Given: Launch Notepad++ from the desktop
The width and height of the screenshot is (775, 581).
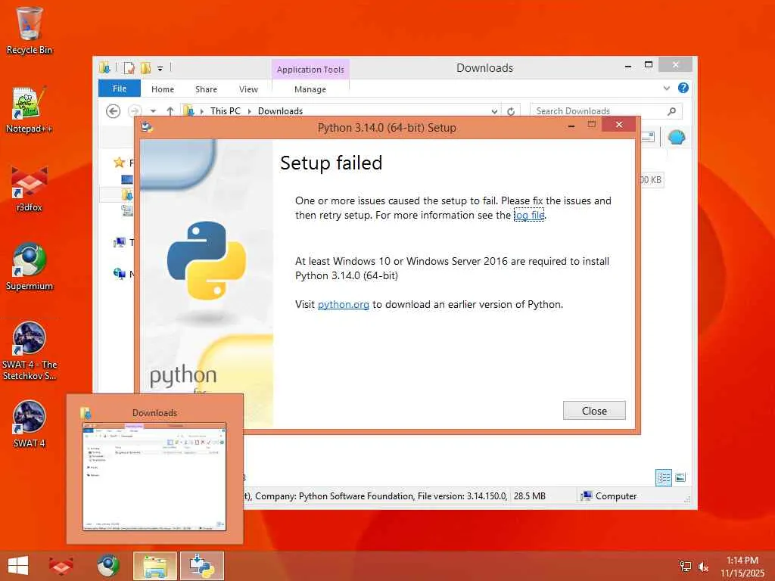Looking at the screenshot, I should click(30, 110).
